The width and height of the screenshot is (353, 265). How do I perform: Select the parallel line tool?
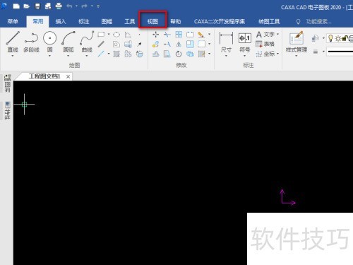(x=101, y=44)
